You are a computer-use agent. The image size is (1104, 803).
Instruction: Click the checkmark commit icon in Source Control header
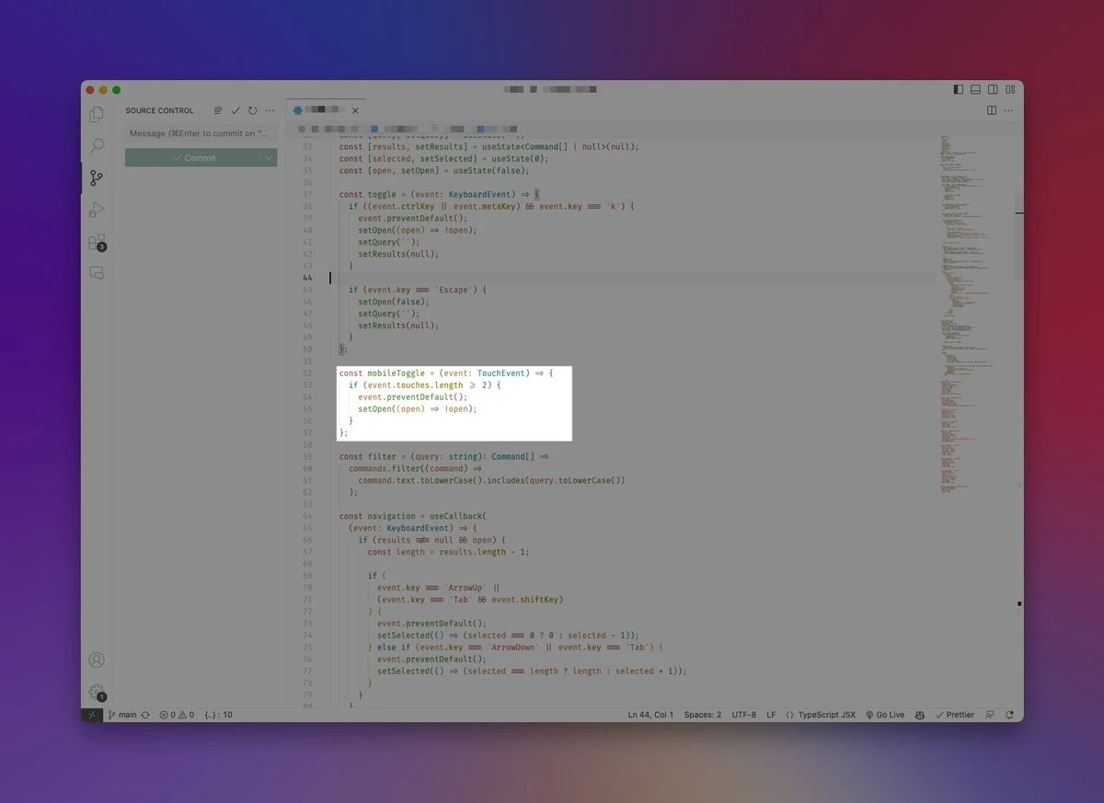pos(236,110)
